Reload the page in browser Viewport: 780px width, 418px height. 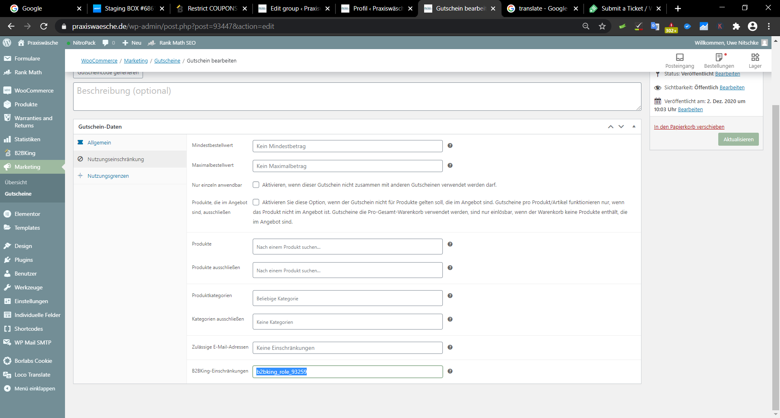pyautogui.click(x=44, y=26)
